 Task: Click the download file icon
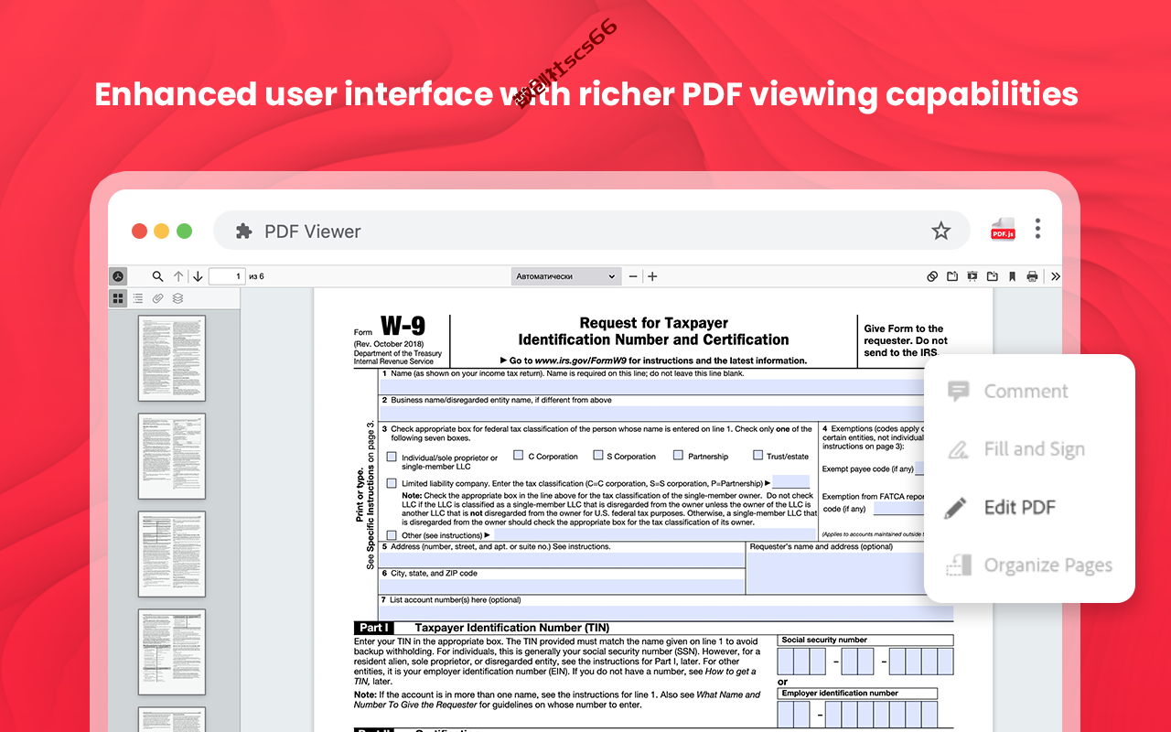click(993, 276)
